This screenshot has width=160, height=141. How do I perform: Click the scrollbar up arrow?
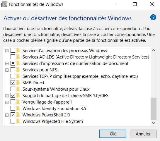click(154, 50)
